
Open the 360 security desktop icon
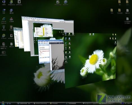[12, 3]
